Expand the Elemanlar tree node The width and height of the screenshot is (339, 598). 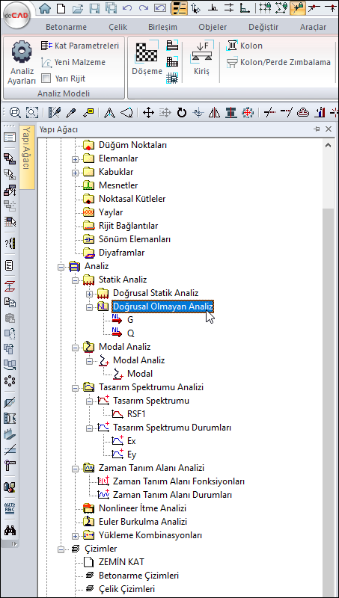[75, 158]
